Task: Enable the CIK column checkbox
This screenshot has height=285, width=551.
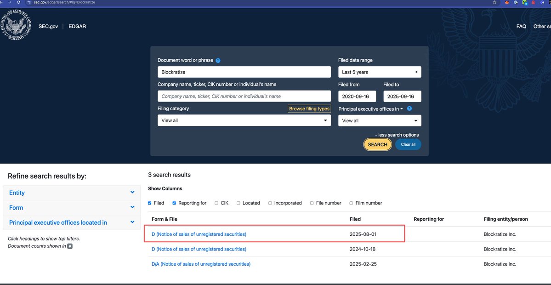Action: [x=216, y=203]
